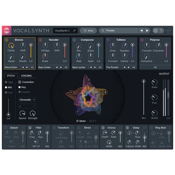Open Vocoder advanced settings sliders icon
Image resolution: width=175 pixels, height=175 pixels.
[x=66, y=67]
